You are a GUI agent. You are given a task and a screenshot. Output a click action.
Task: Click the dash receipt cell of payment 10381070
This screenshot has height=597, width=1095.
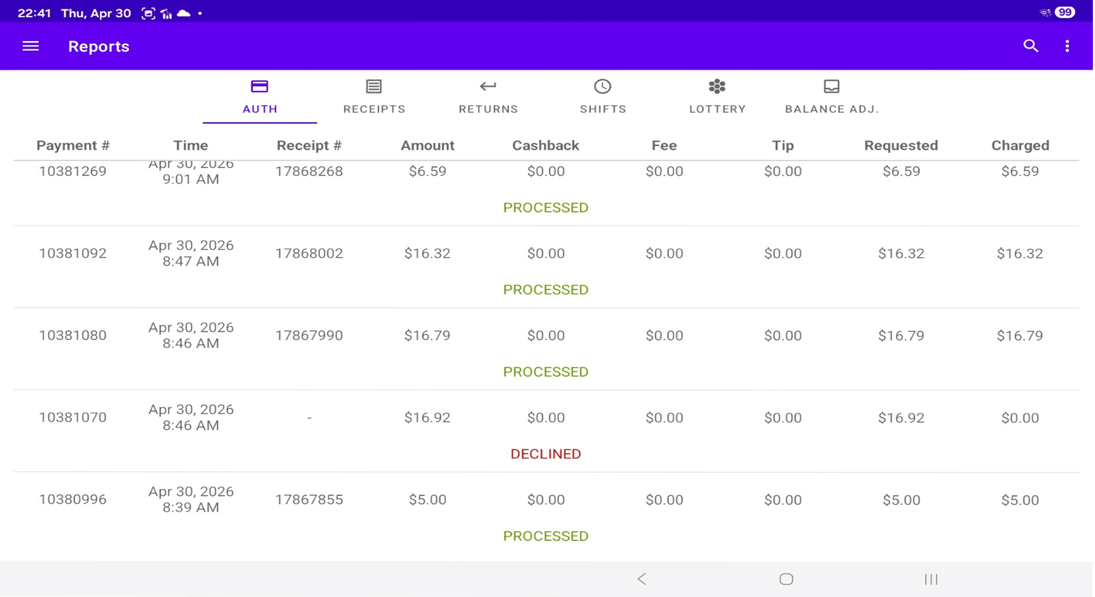[x=309, y=418]
